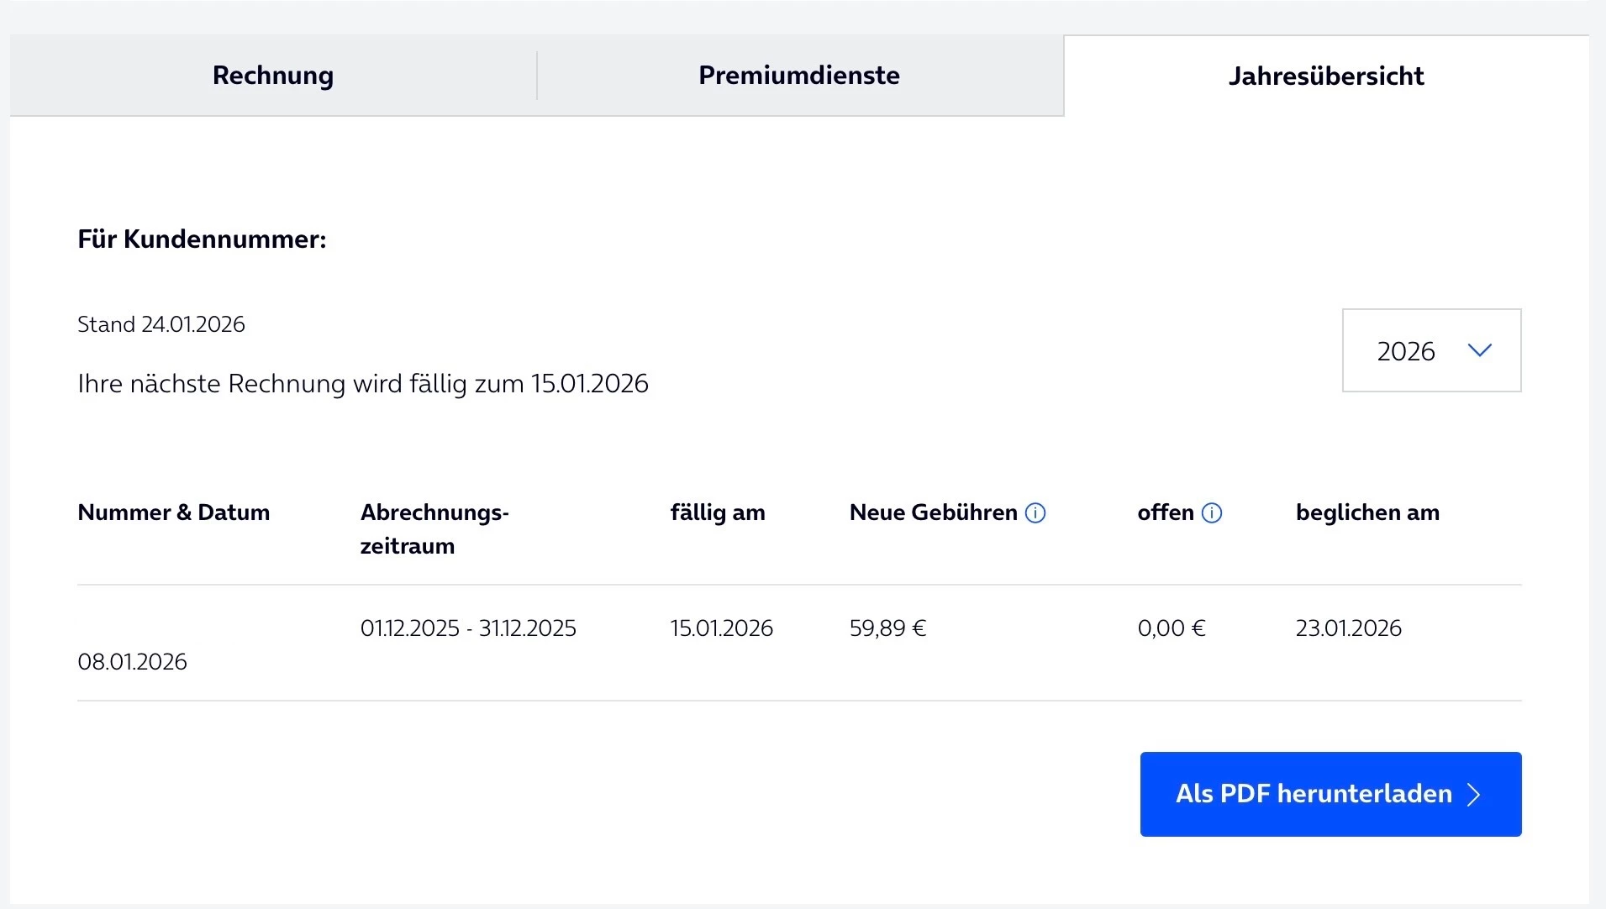Viewport: 1606px width, 909px height.
Task: Click the 59,89 € fee amount
Action: 887,628
